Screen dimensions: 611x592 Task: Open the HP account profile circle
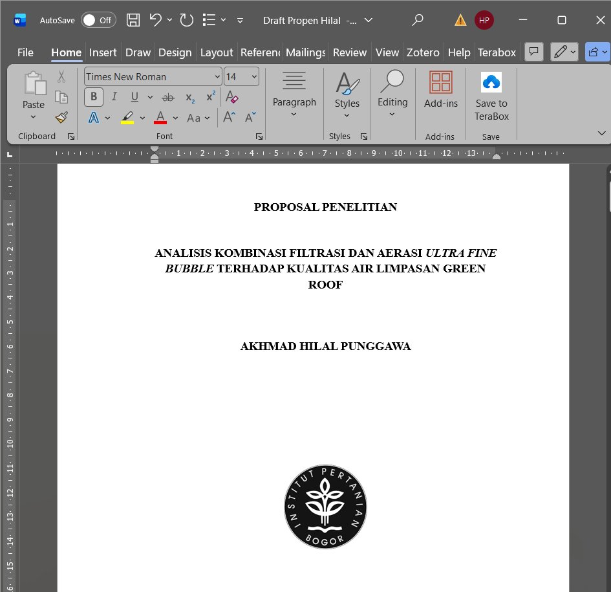[x=484, y=20]
